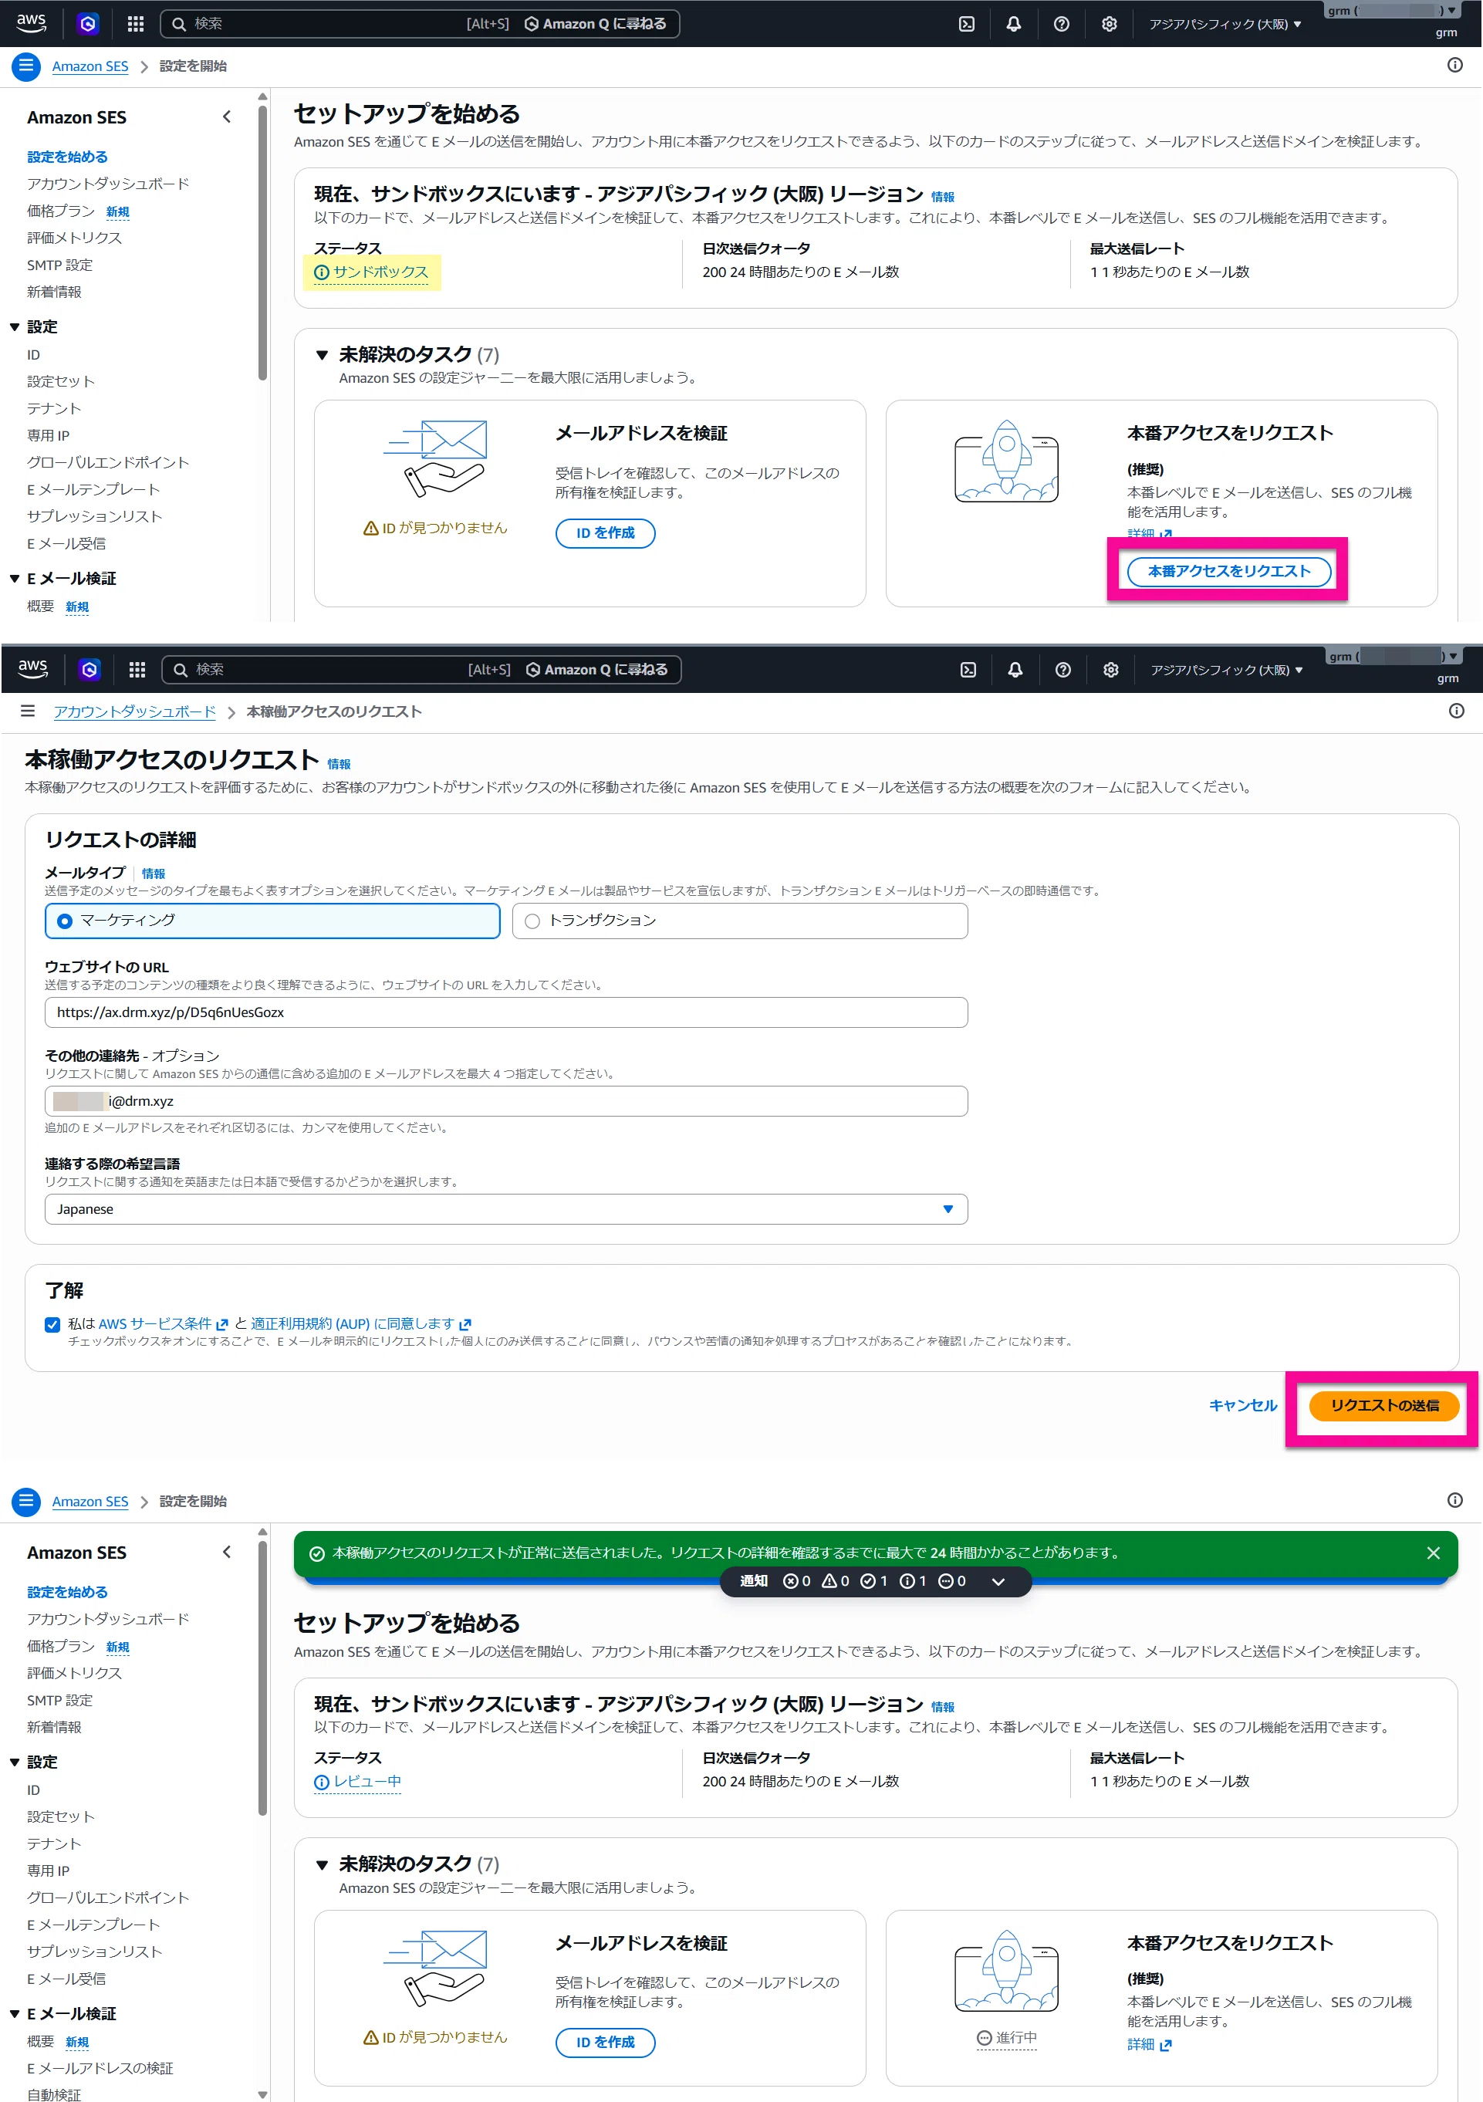Click the orange リクエストの送信 button
1483x2102 pixels.
[x=1383, y=1405]
